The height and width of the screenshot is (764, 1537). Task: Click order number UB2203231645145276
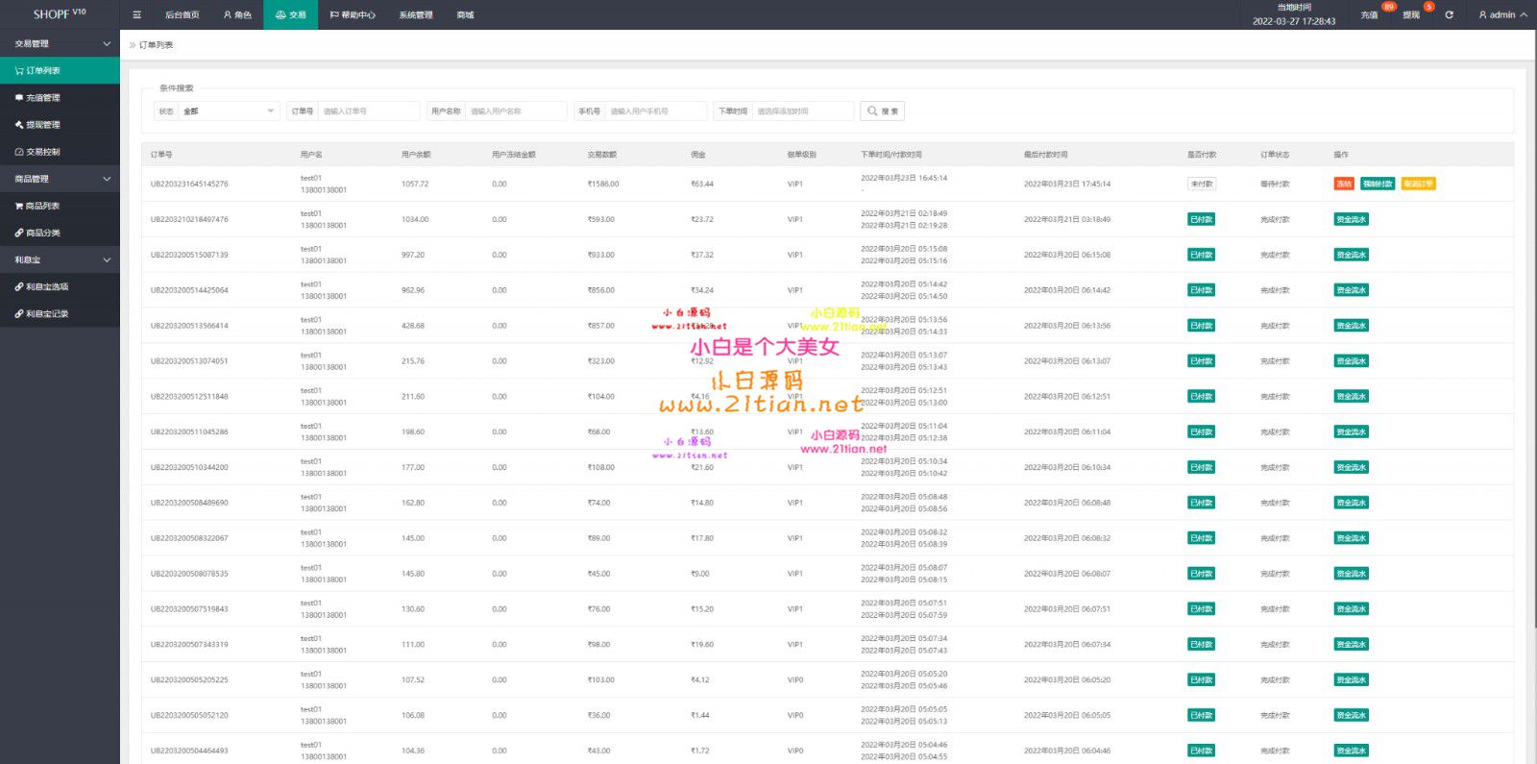(x=189, y=184)
